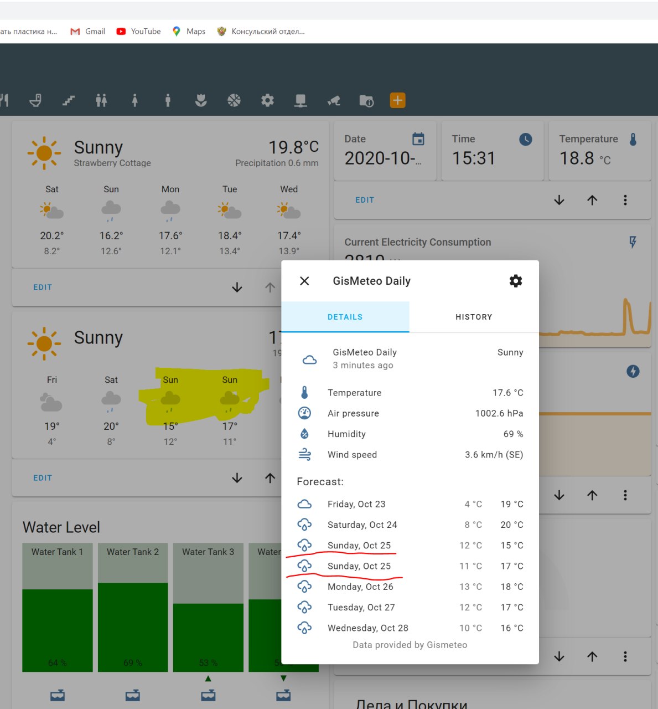Click thermometer icon on Temperature card
Screen dimensions: 658x709
pos(633,139)
